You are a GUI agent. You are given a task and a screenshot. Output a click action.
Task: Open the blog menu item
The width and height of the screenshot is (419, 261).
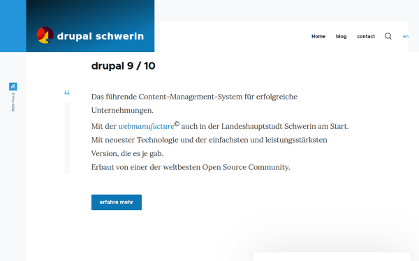341,36
